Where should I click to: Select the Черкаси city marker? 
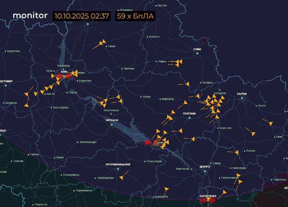[112, 125]
